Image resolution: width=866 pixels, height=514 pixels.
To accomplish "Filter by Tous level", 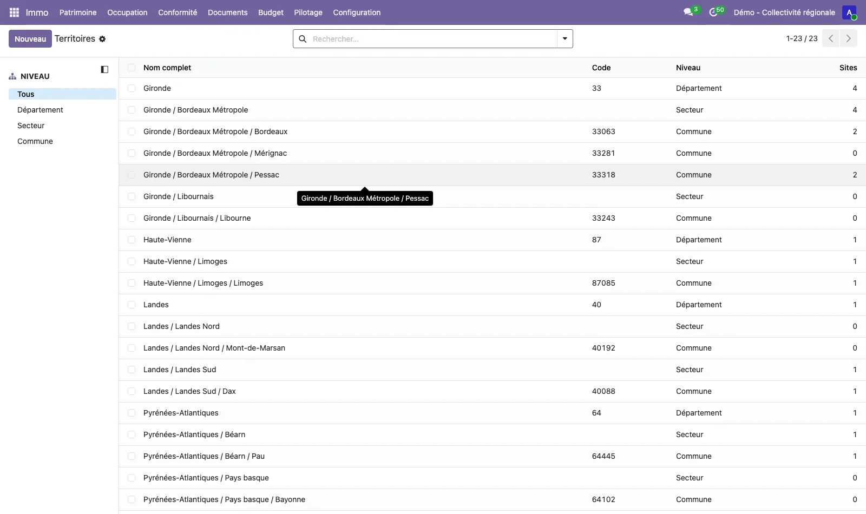I will tap(62, 94).
